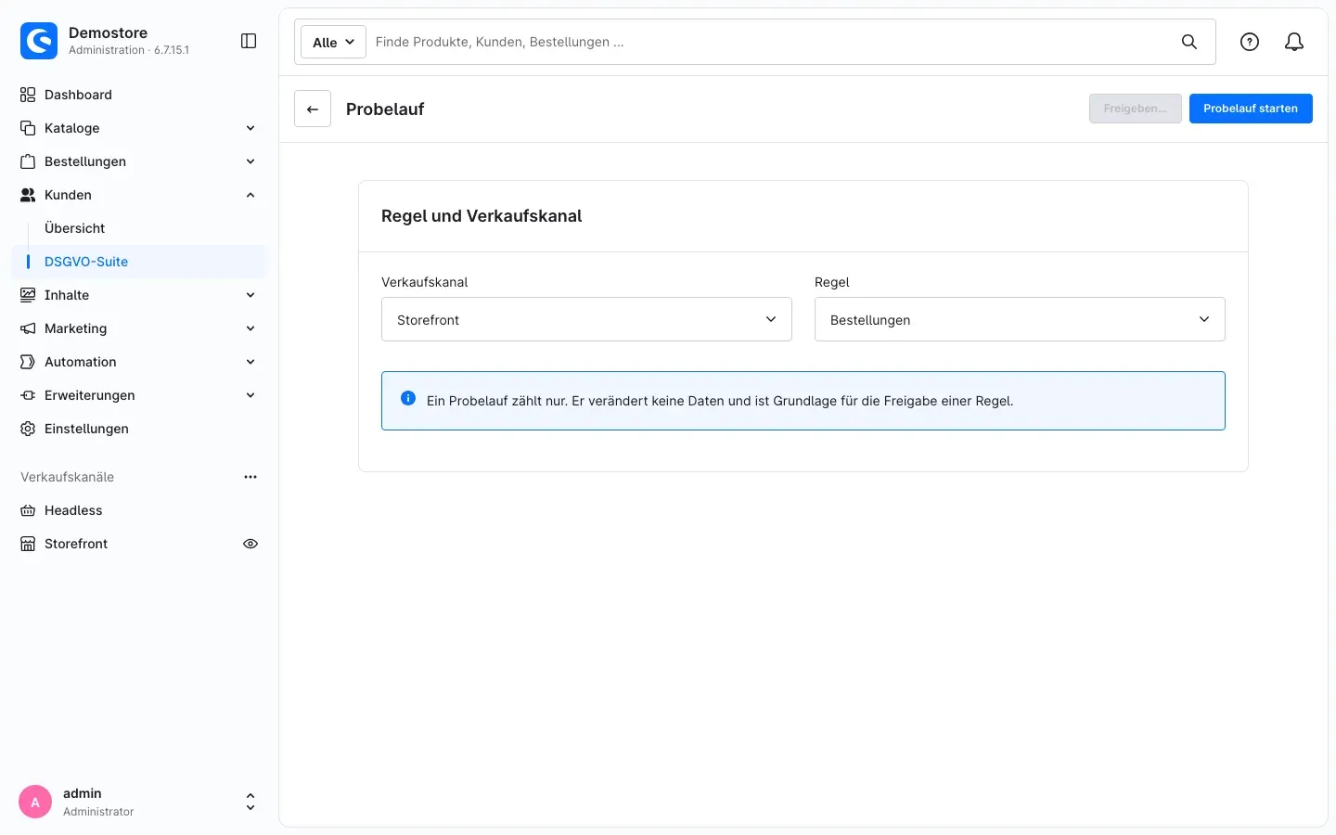Click the Marketing megaphone icon
The height and width of the screenshot is (835, 1336).
pyautogui.click(x=28, y=328)
